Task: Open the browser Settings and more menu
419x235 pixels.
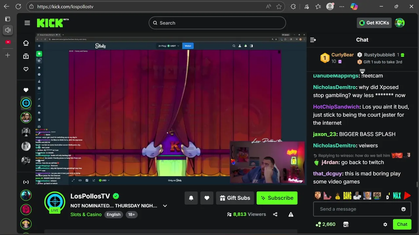Action: tap(342, 7)
